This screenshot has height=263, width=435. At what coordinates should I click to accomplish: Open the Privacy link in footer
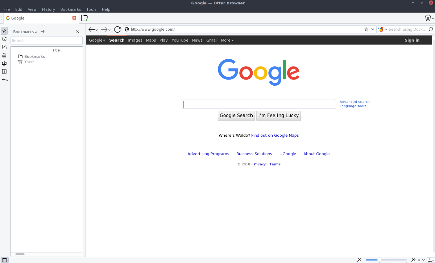(260, 164)
